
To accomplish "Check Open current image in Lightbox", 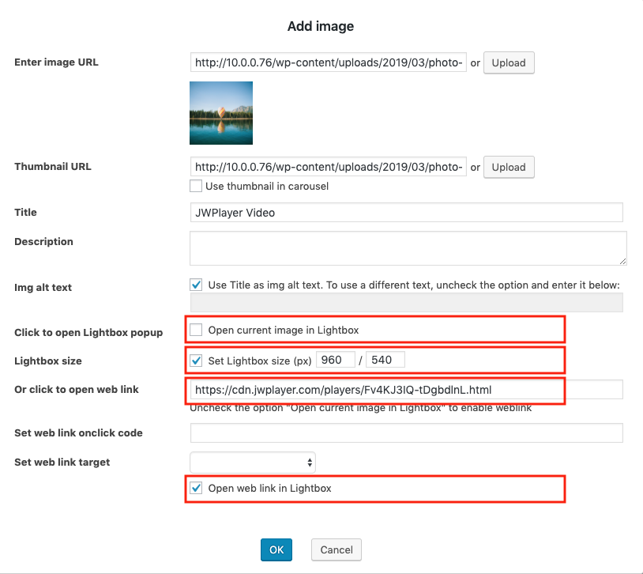I will click(x=196, y=330).
